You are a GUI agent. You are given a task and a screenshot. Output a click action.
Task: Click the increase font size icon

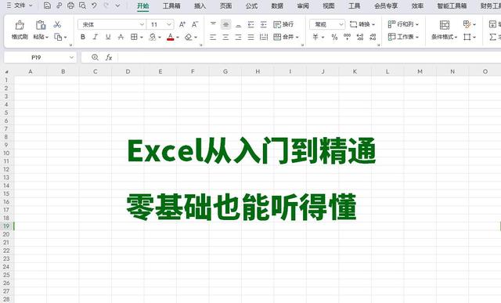click(x=182, y=24)
